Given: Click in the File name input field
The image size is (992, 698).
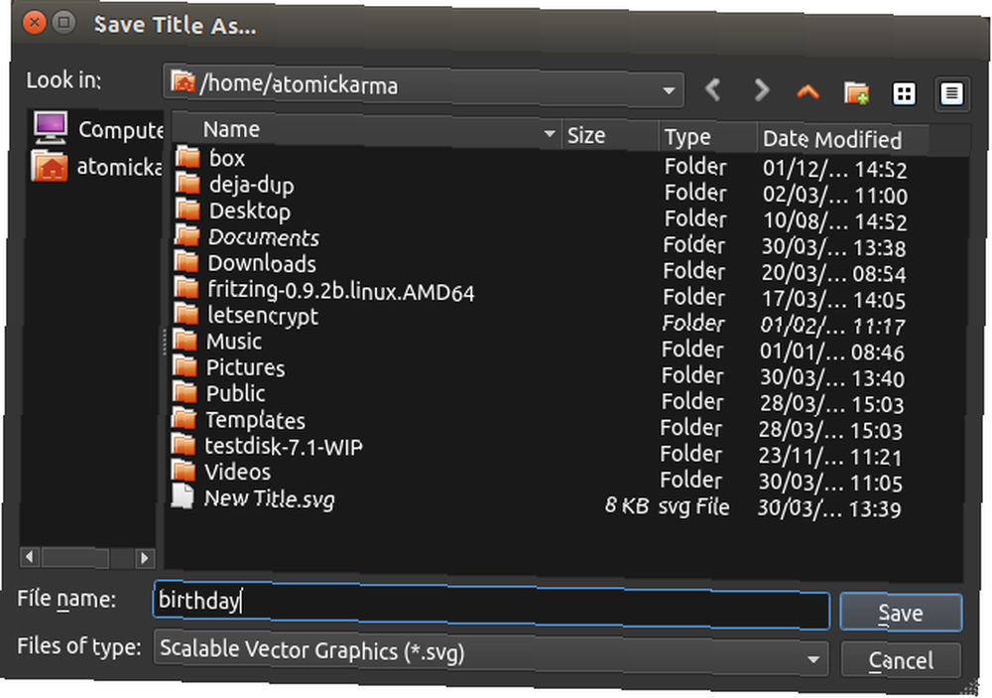Looking at the screenshot, I should (x=492, y=605).
